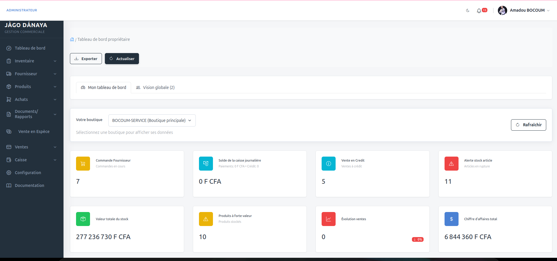Click the Produits box icon
557x261 pixels.
9,87
